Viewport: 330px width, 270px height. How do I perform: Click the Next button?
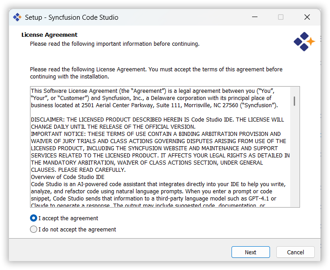(250, 252)
